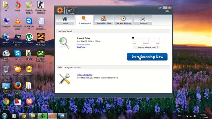
Task: Click the wrench and screwdriver categories icon
Action: pos(64,79)
